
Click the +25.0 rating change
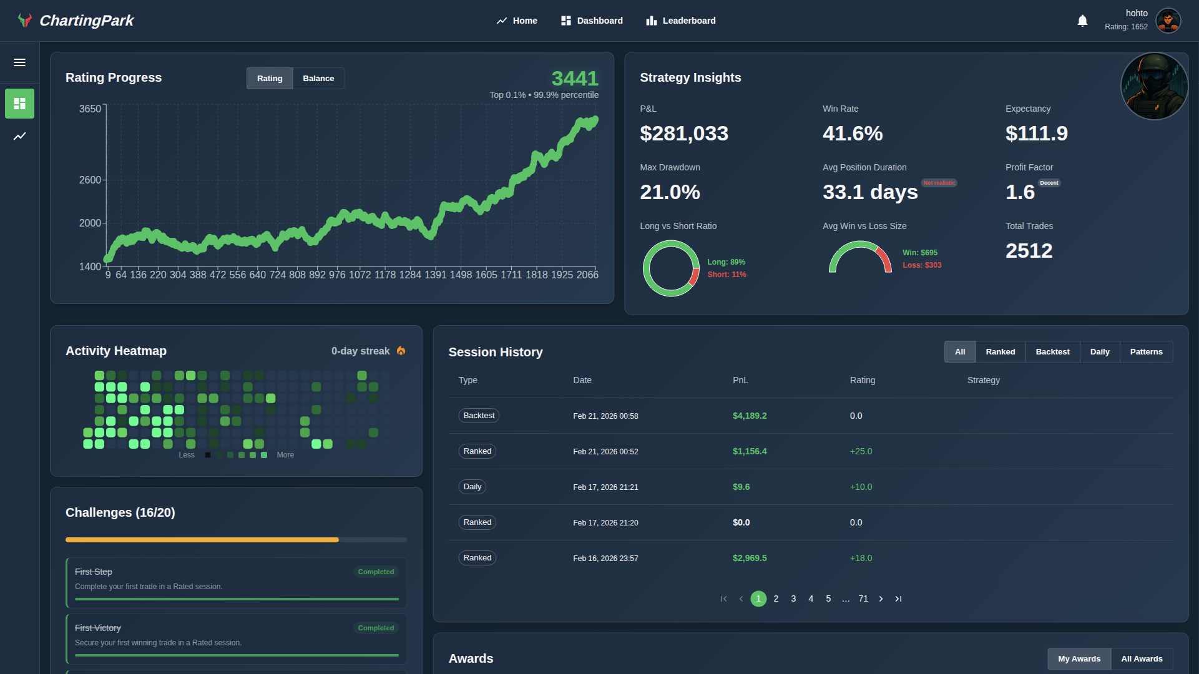[x=861, y=451]
